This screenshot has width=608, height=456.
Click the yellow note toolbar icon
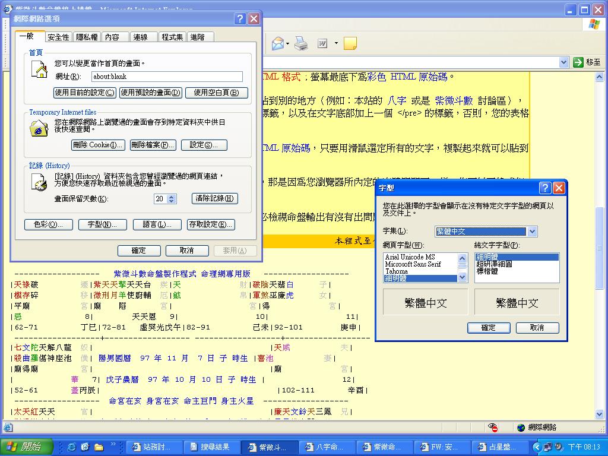pos(350,43)
